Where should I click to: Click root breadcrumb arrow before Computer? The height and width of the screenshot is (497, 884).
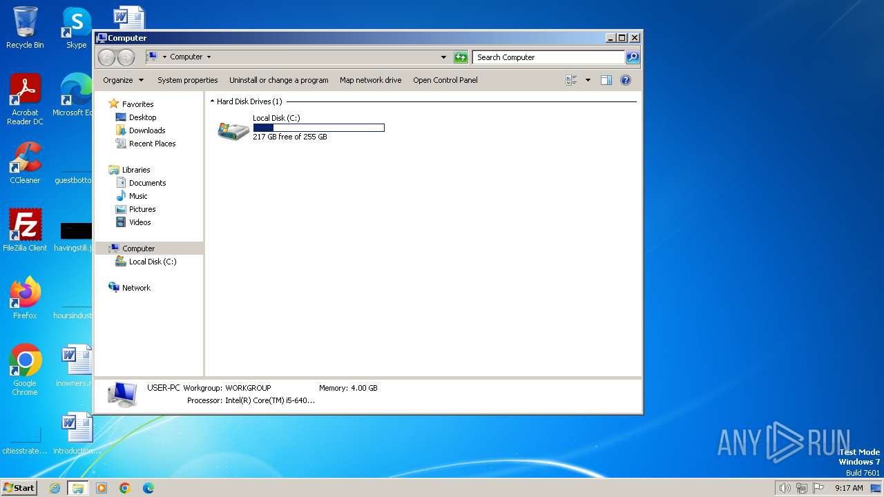click(164, 57)
